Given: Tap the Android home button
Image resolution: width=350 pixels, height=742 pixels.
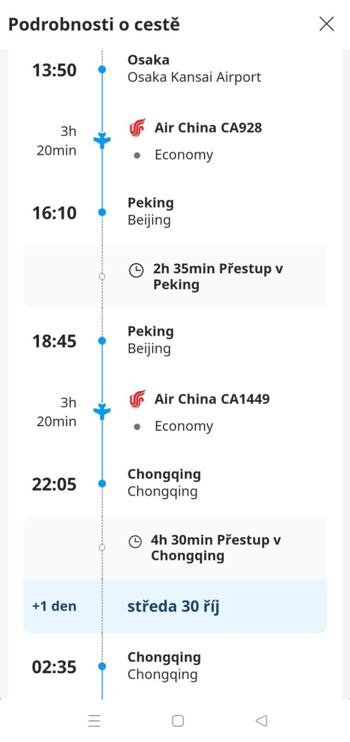Looking at the screenshot, I should (x=178, y=721).
